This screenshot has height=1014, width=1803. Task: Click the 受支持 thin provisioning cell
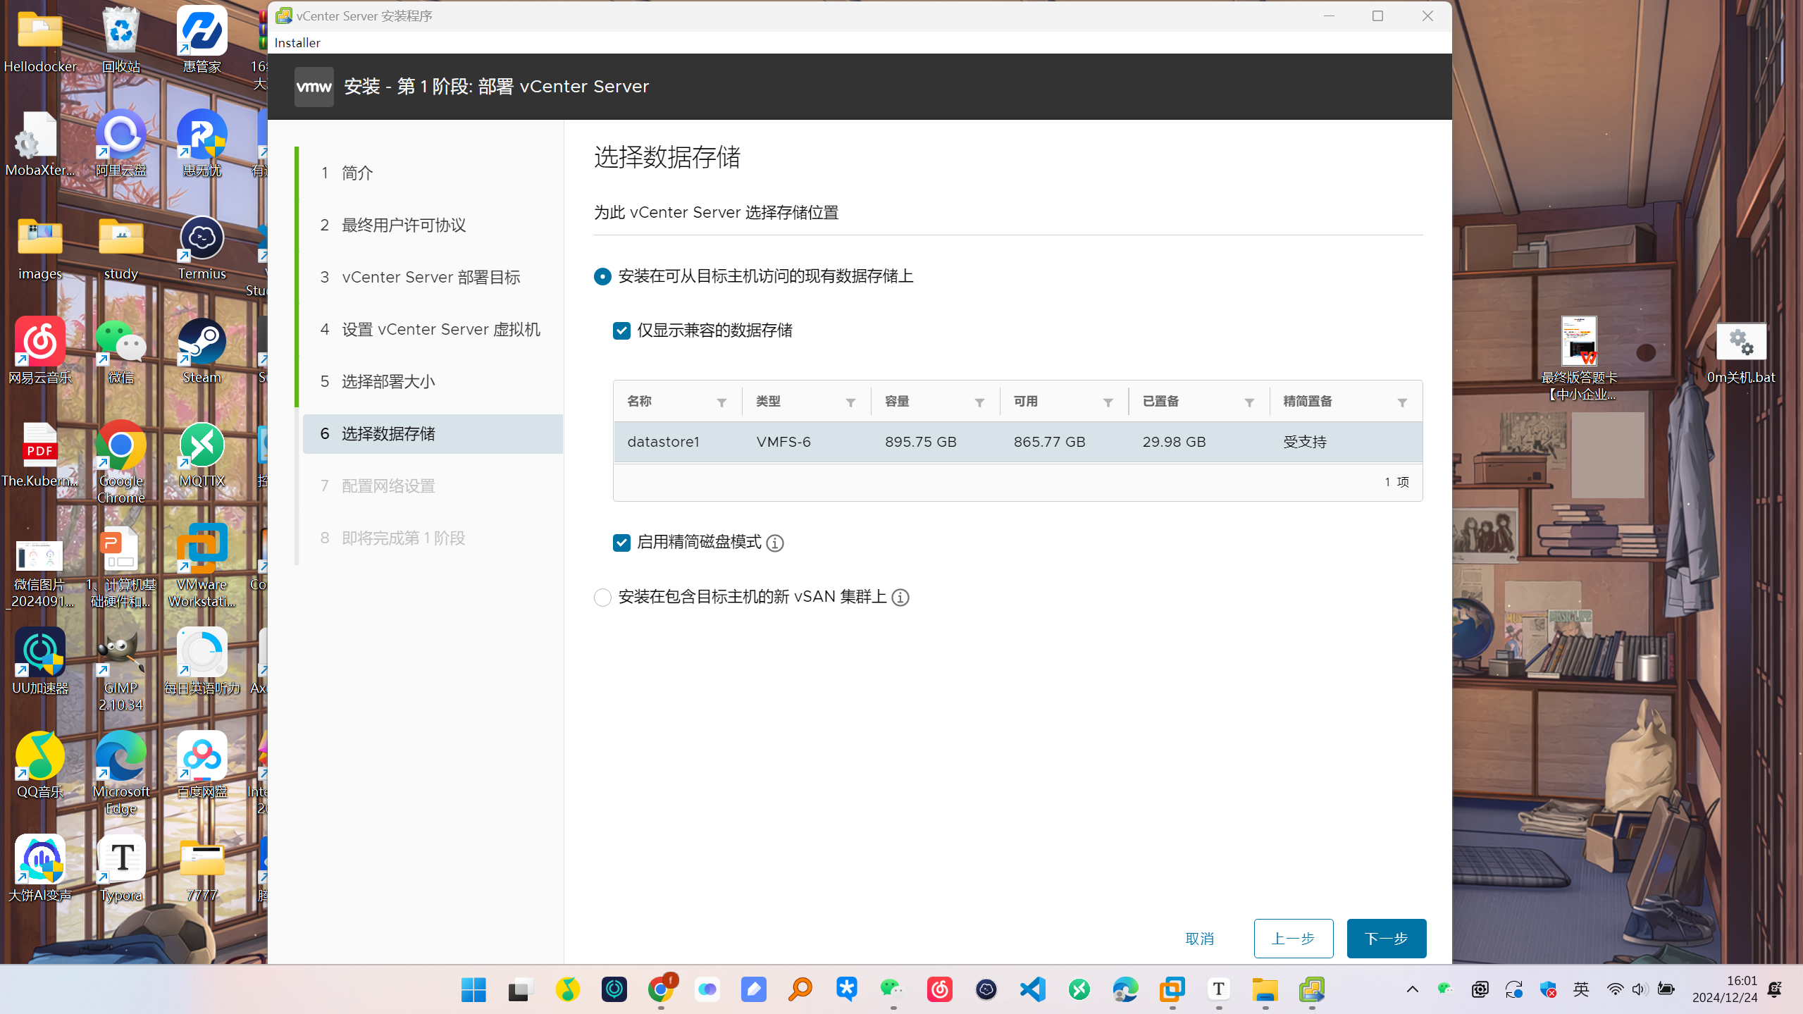1305,442
